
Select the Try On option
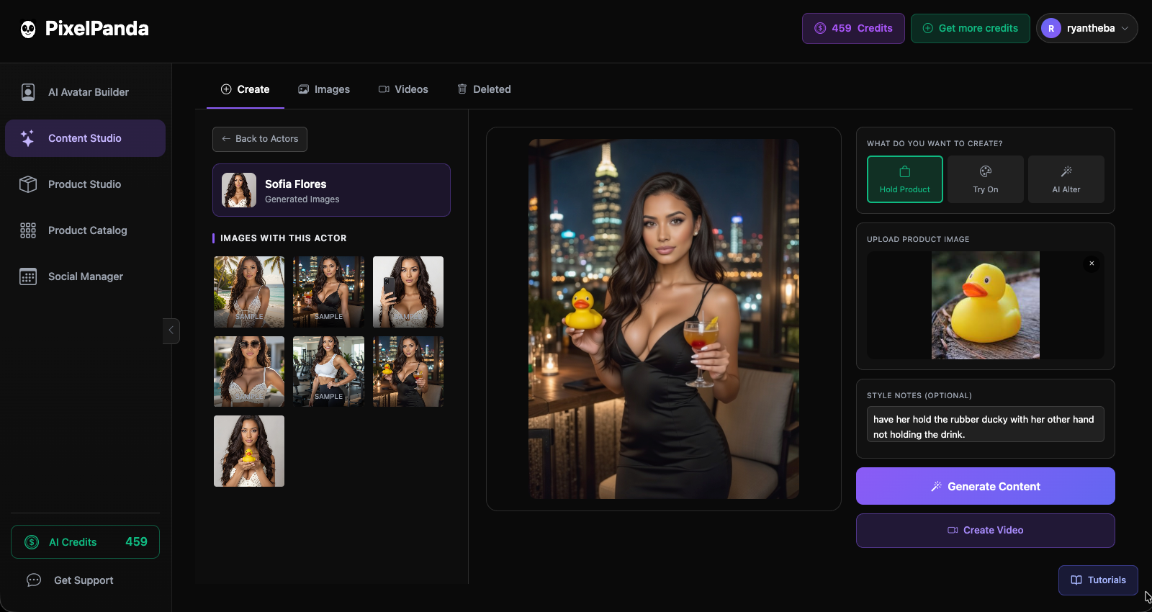point(986,179)
